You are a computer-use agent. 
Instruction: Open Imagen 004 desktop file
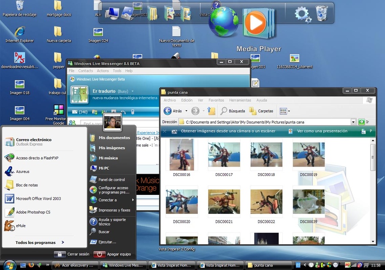tap(19, 113)
